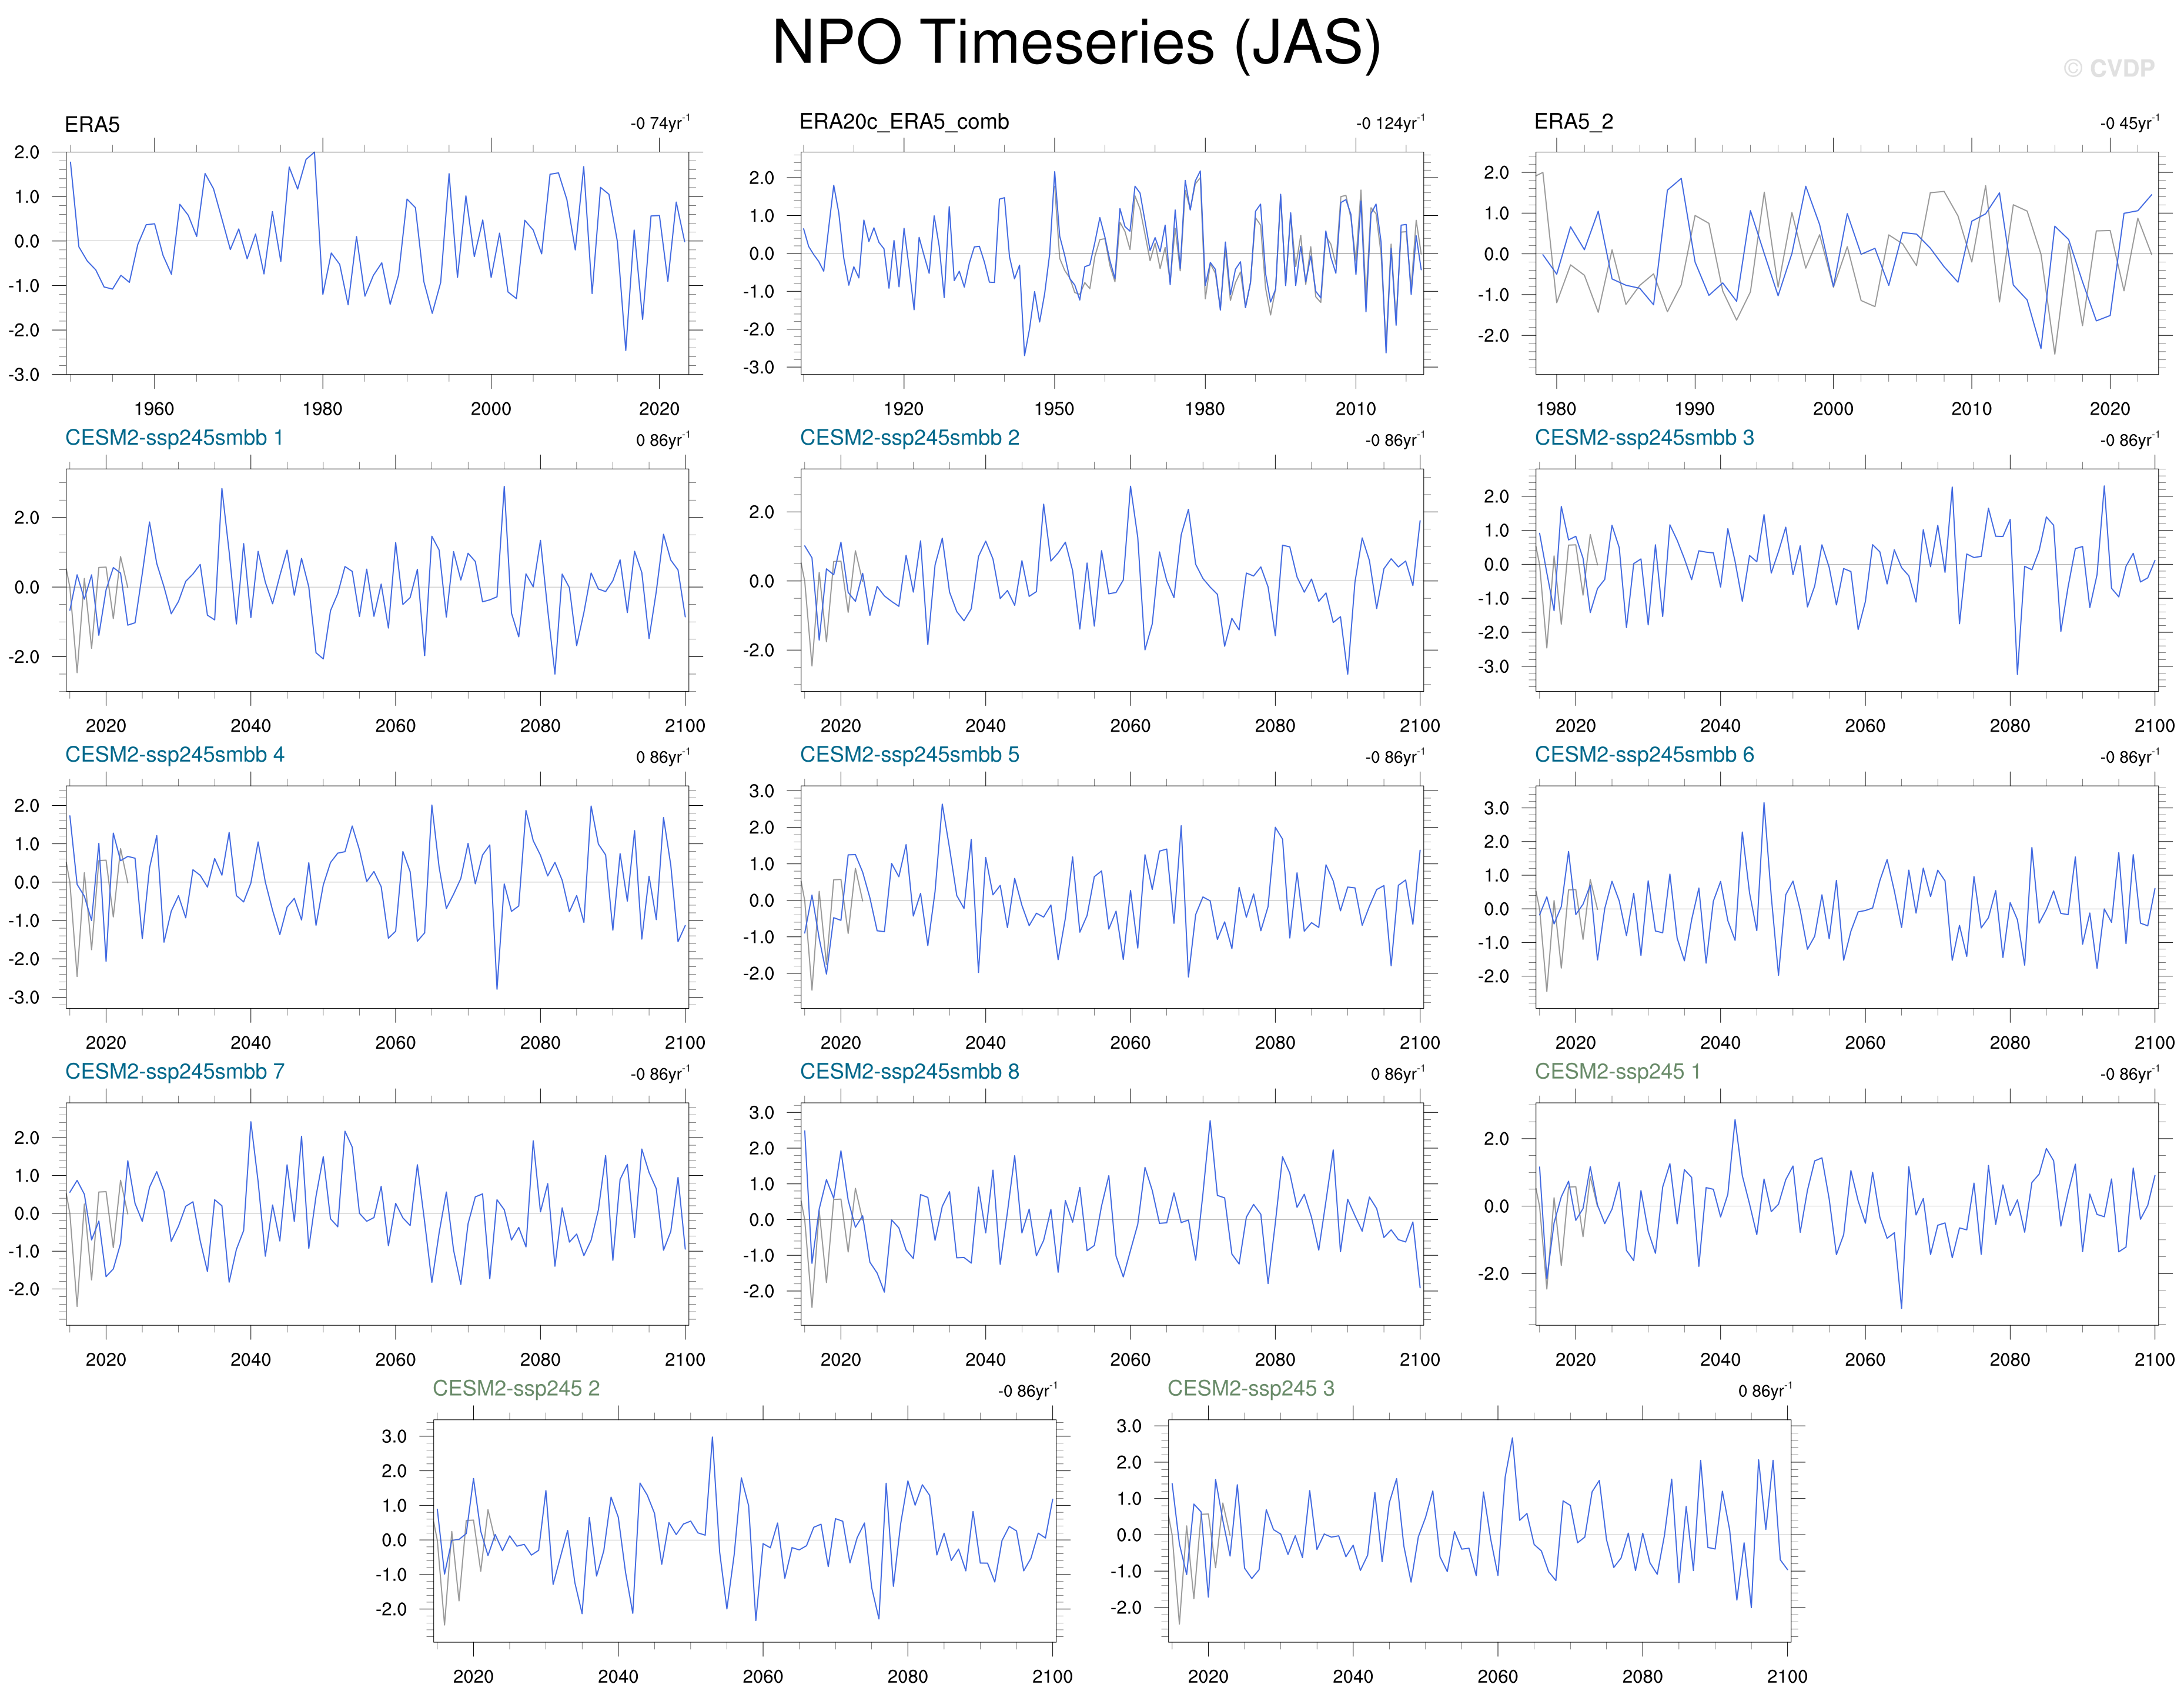The width and height of the screenshot is (2184, 1701).
Task: Click the ERA5 panel title
Action: (92, 125)
